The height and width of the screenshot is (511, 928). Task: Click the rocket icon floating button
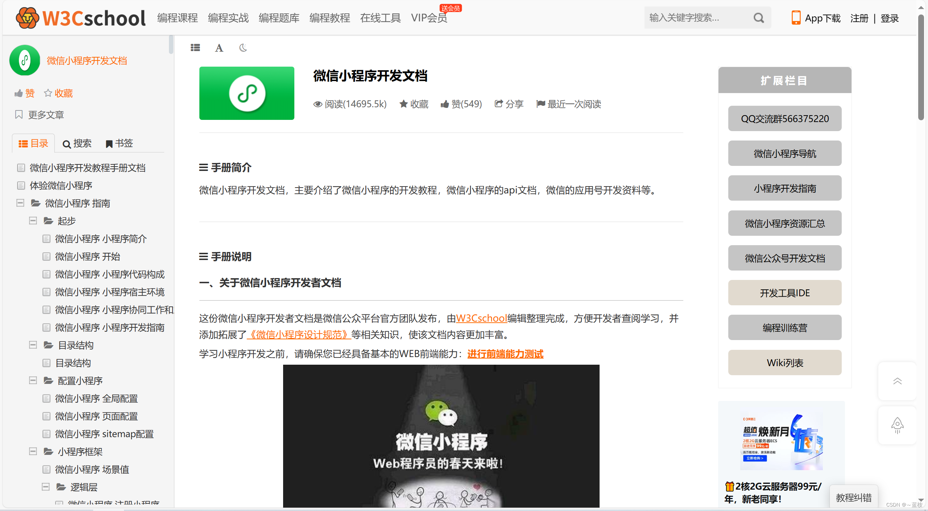click(x=897, y=425)
